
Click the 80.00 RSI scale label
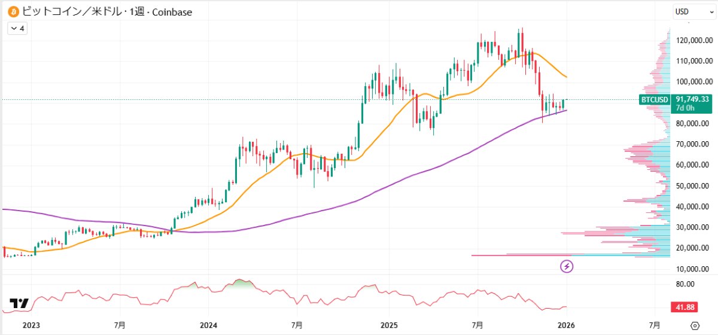(x=686, y=284)
